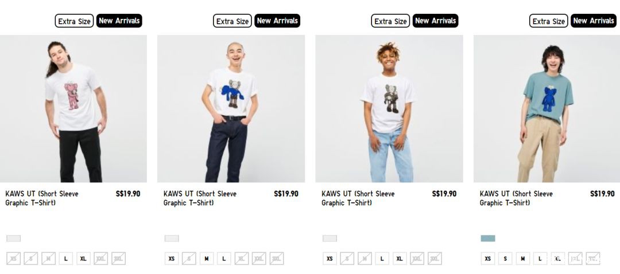Image resolution: width=620 pixels, height=274 pixels.
Task: Select size L for pink KAWS figure shirt
Action: [x=65, y=259]
